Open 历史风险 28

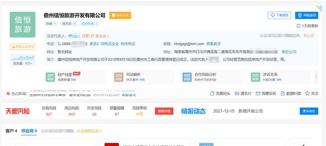pyautogui.click(x=94, y=111)
